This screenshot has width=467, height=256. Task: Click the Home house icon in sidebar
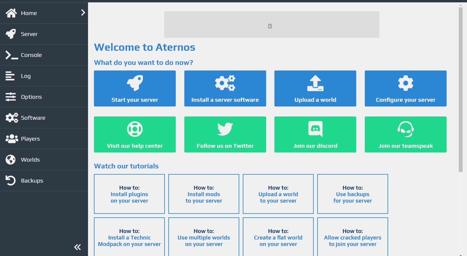pos(11,13)
